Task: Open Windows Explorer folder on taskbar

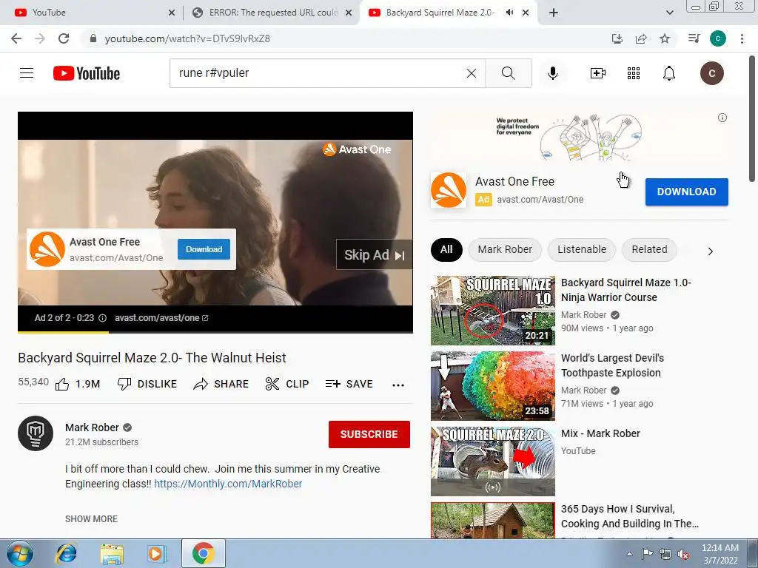Action: (112, 554)
